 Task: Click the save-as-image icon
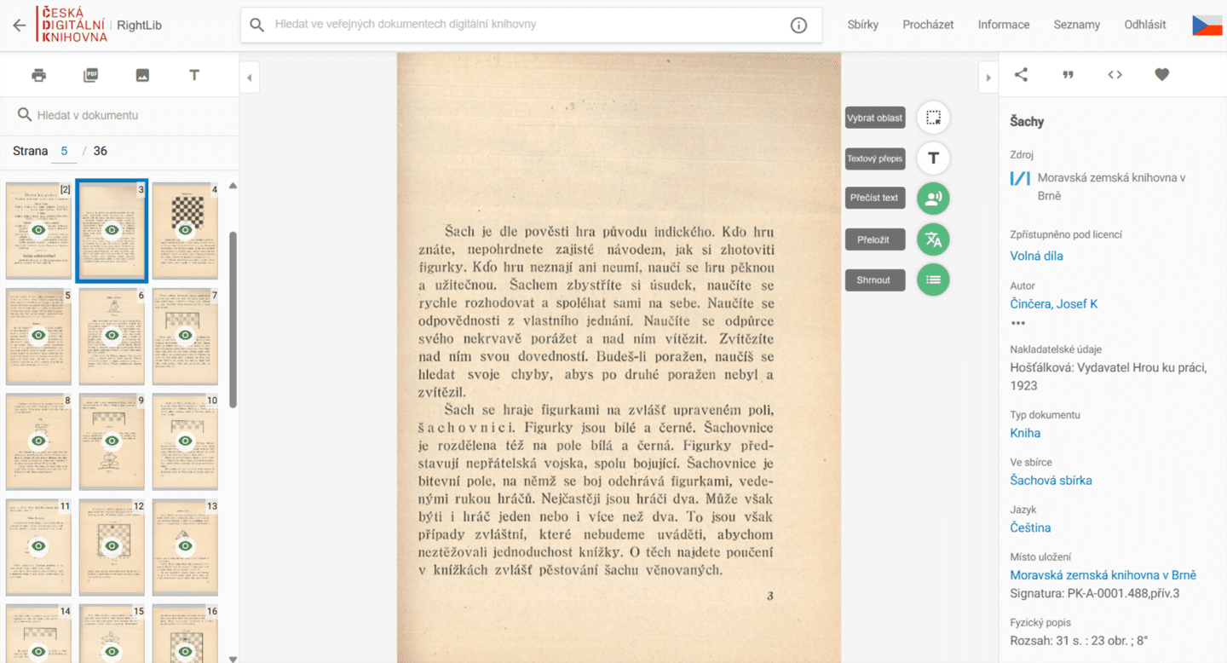pyautogui.click(x=142, y=75)
